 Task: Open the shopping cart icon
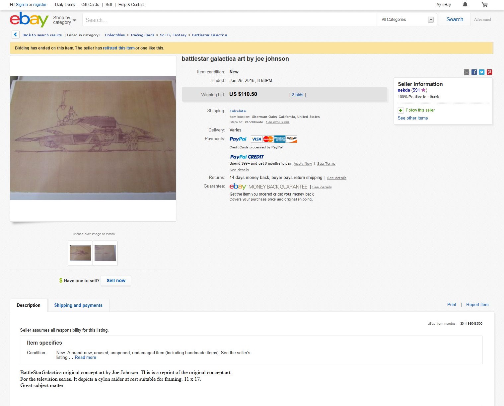coord(484,4)
